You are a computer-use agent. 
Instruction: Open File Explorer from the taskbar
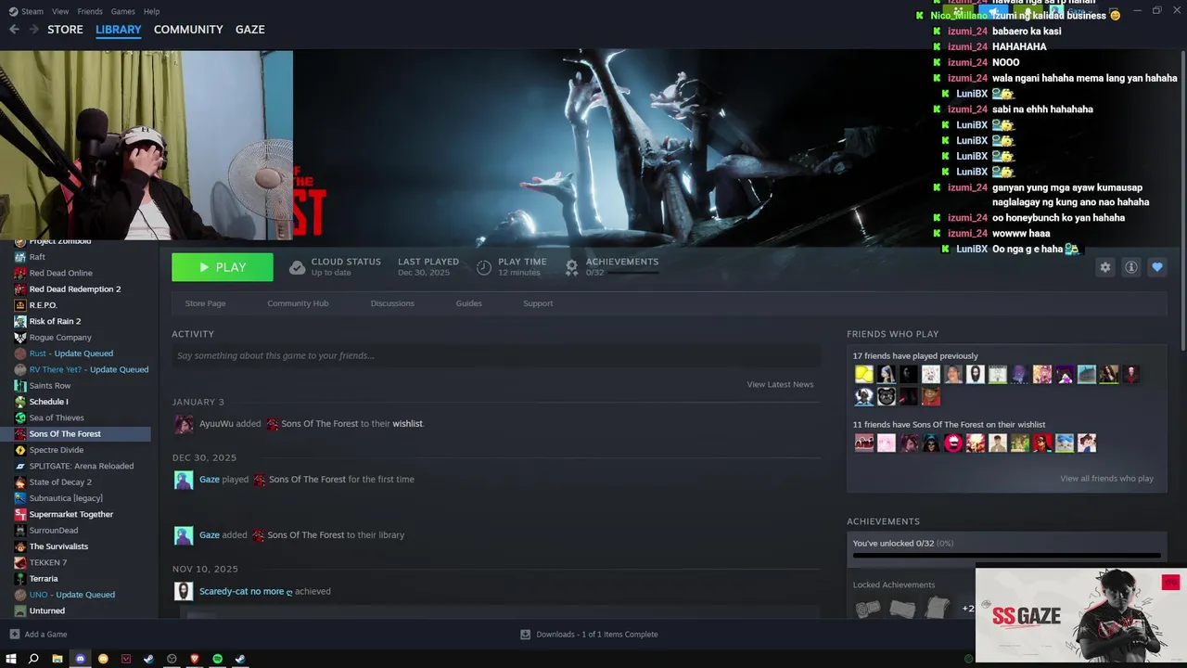pyautogui.click(x=57, y=659)
